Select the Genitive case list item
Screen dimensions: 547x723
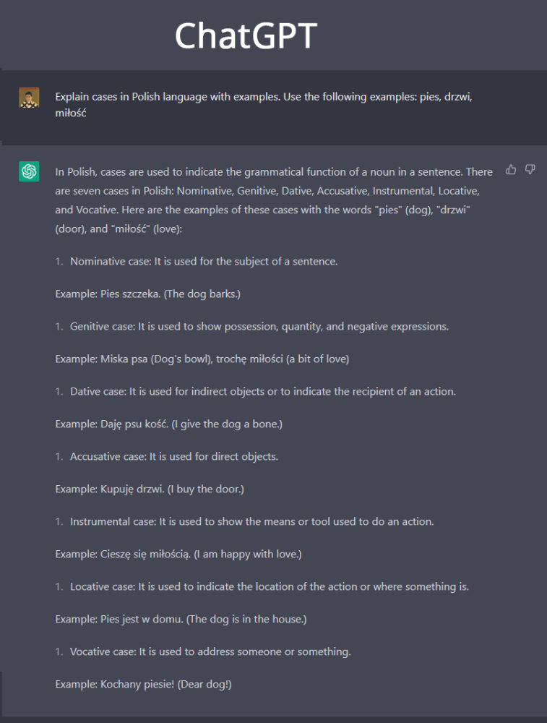252,327
